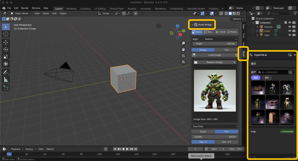Activate the Annotate pencil tool
The height and width of the screenshot is (161, 298).
click(6, 72)
